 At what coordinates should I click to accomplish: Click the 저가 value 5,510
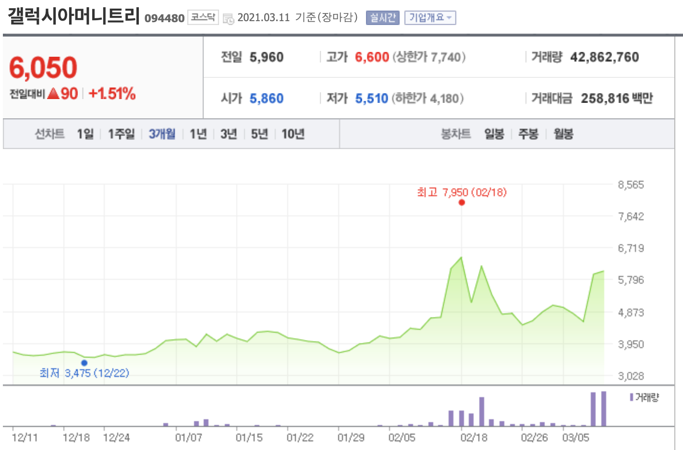(x=372, y=99)
